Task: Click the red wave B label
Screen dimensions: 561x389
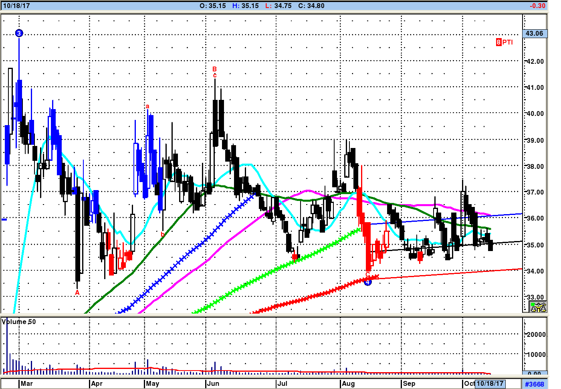Action: 214,69
